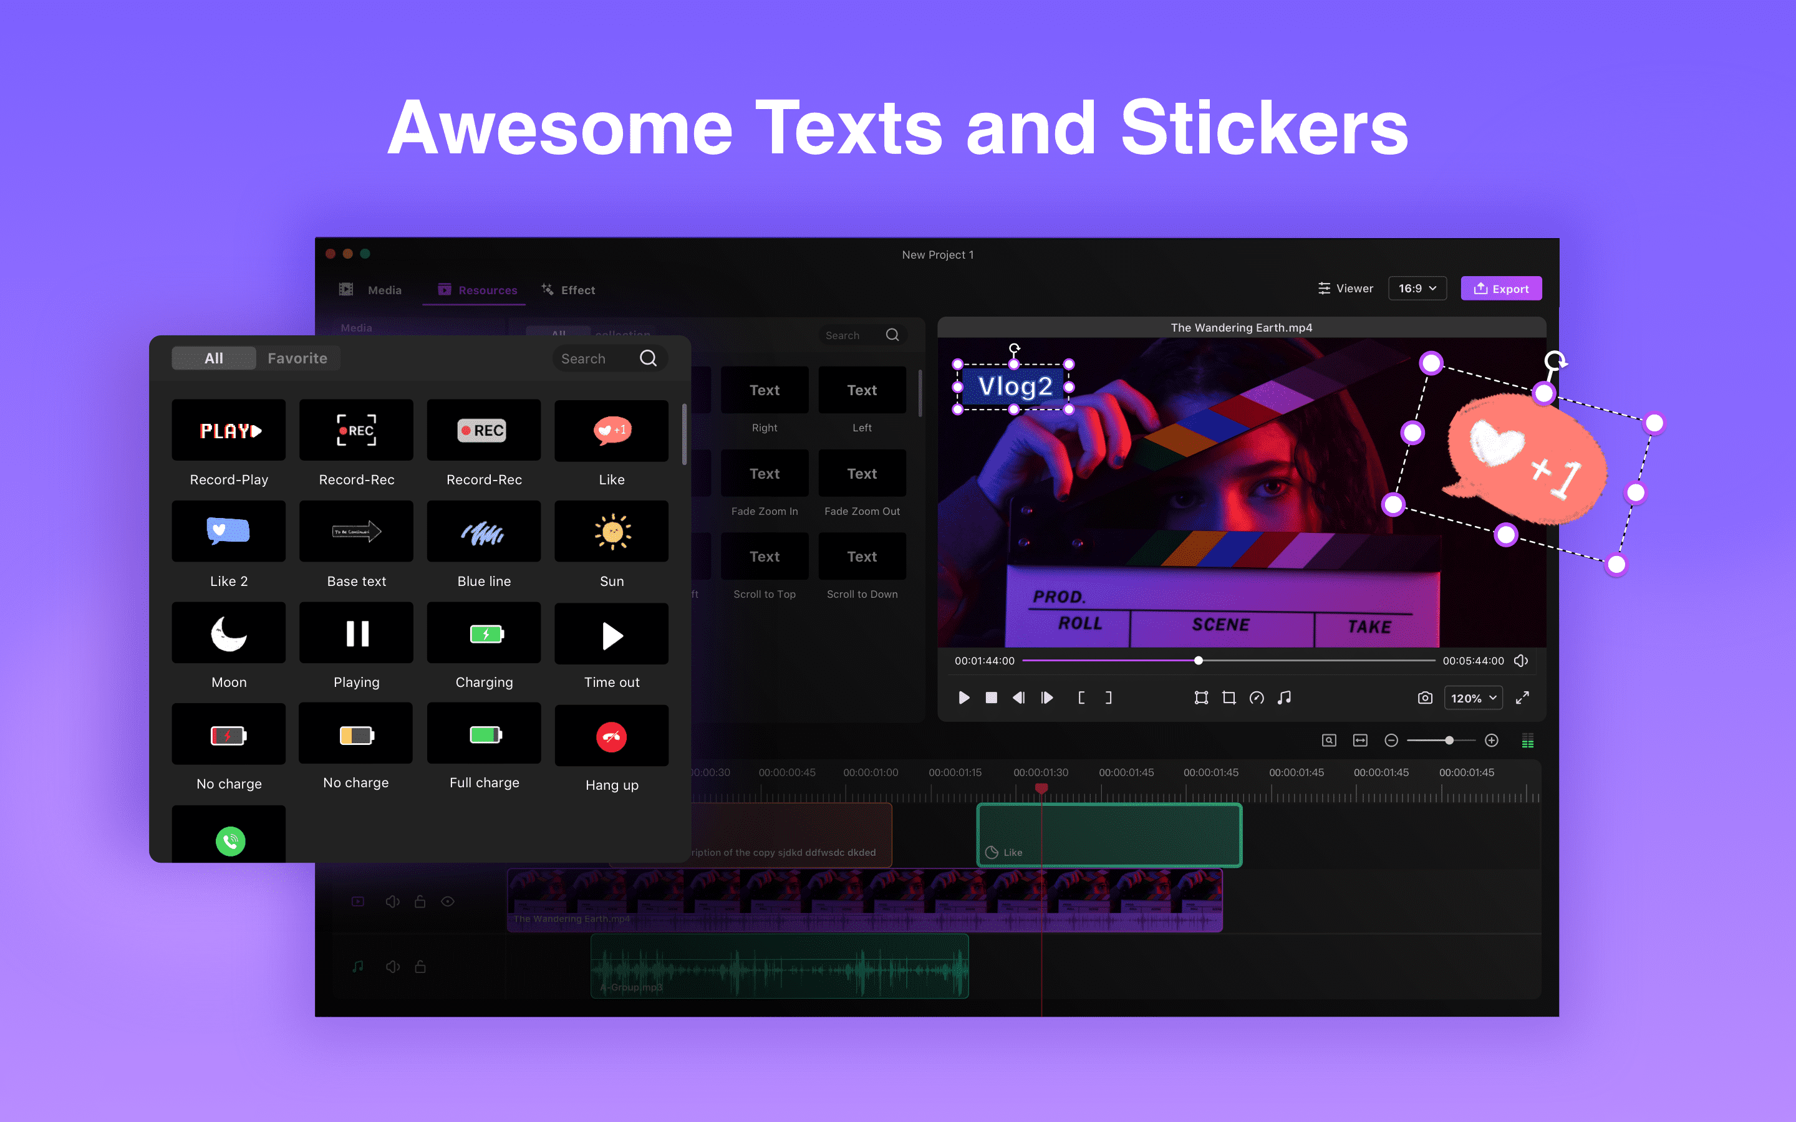Image resolution: width=1796 pixels, height=1122 pixels.
Task: Open the Viewer layout dropdown
Action: 1346,288
